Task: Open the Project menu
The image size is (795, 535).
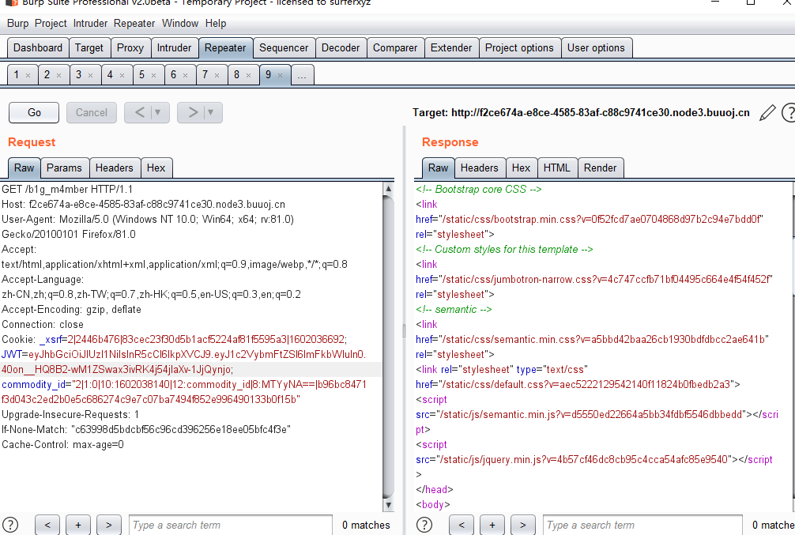Action: point(51,24)
